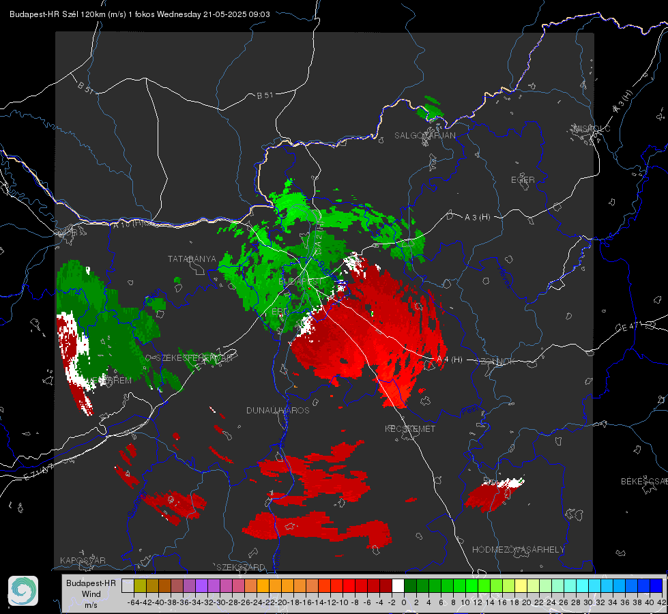Click the SZOLNOK city label
The width and height of the screenshot is (668, 614).
click(x=497, y=362)
